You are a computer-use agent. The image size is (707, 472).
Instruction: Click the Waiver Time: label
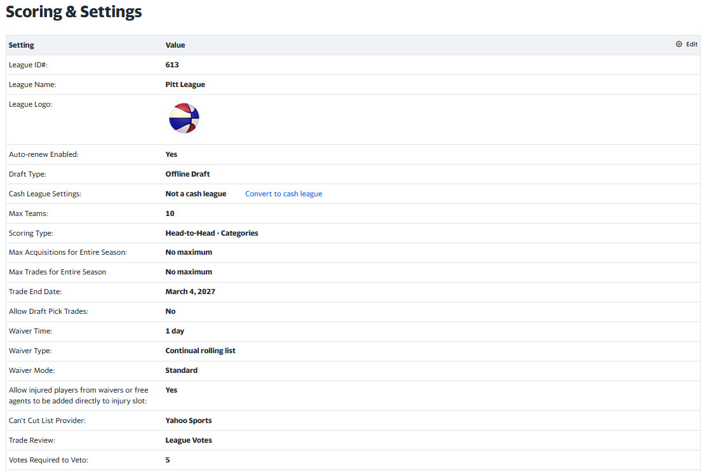(30, 332)
